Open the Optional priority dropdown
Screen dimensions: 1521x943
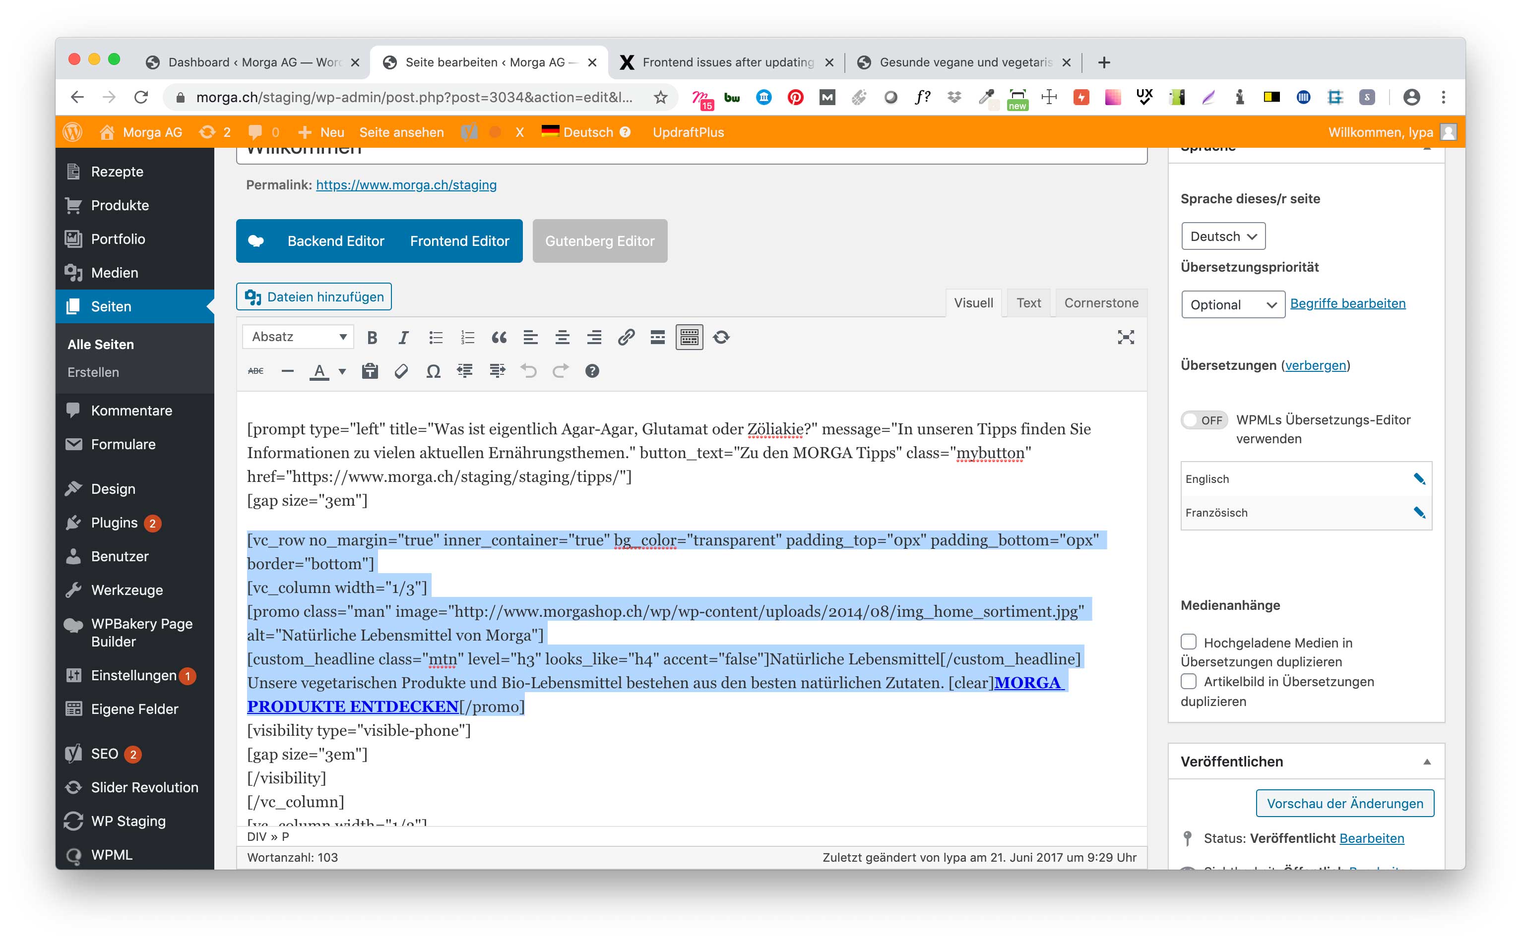(x=1233, y=305)
